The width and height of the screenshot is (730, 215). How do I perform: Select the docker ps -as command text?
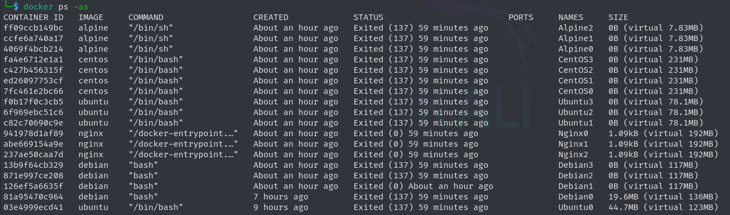pos(56,7)
